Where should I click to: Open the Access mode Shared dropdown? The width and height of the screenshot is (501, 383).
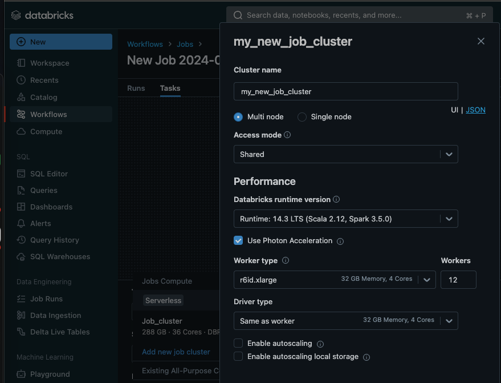(345, 154)
